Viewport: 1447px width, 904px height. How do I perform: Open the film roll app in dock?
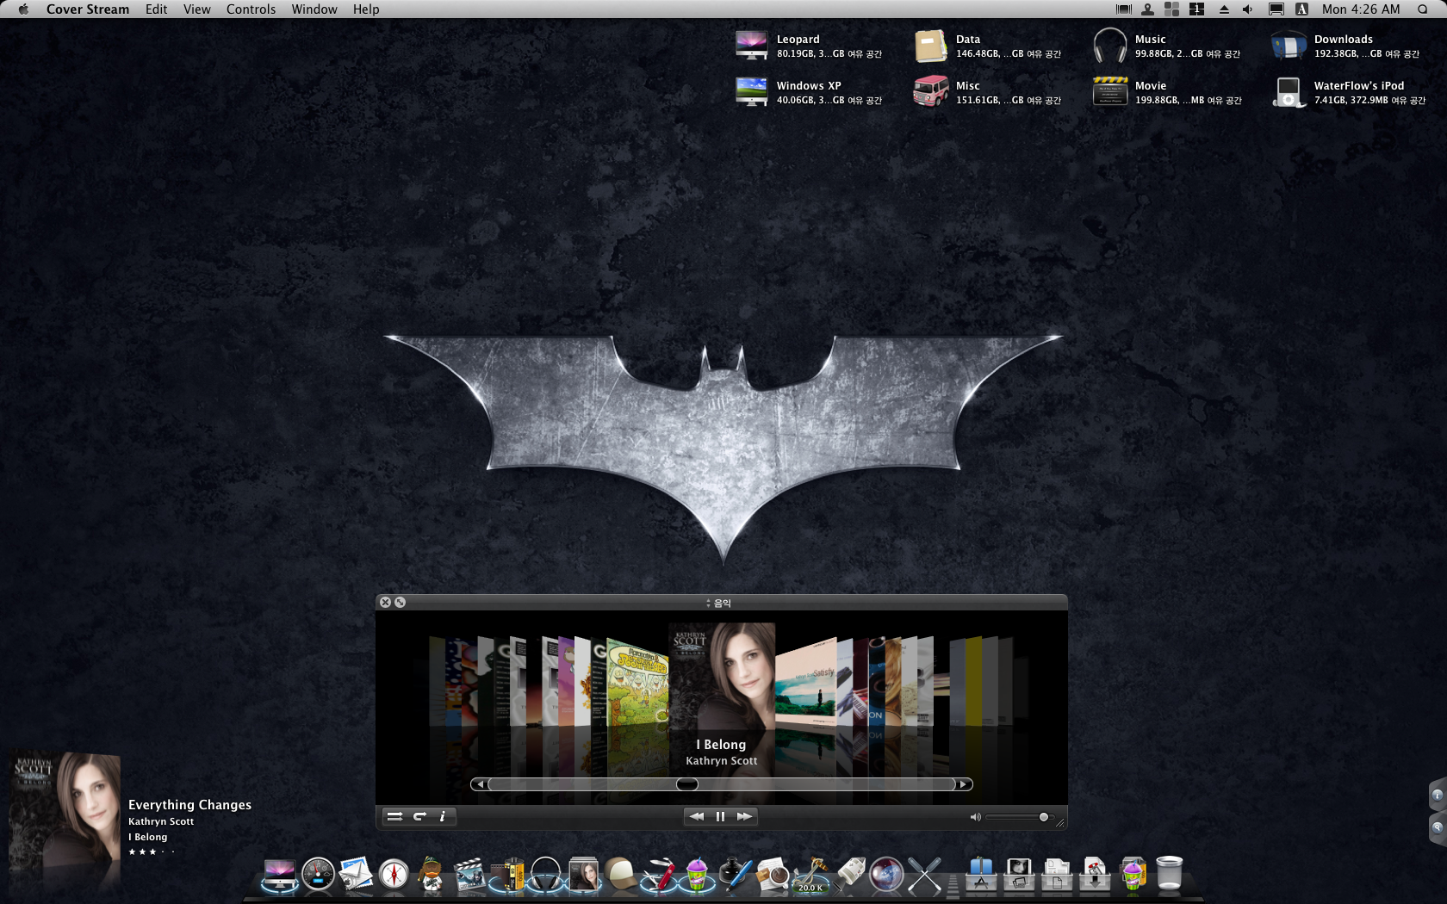(507, 874)
